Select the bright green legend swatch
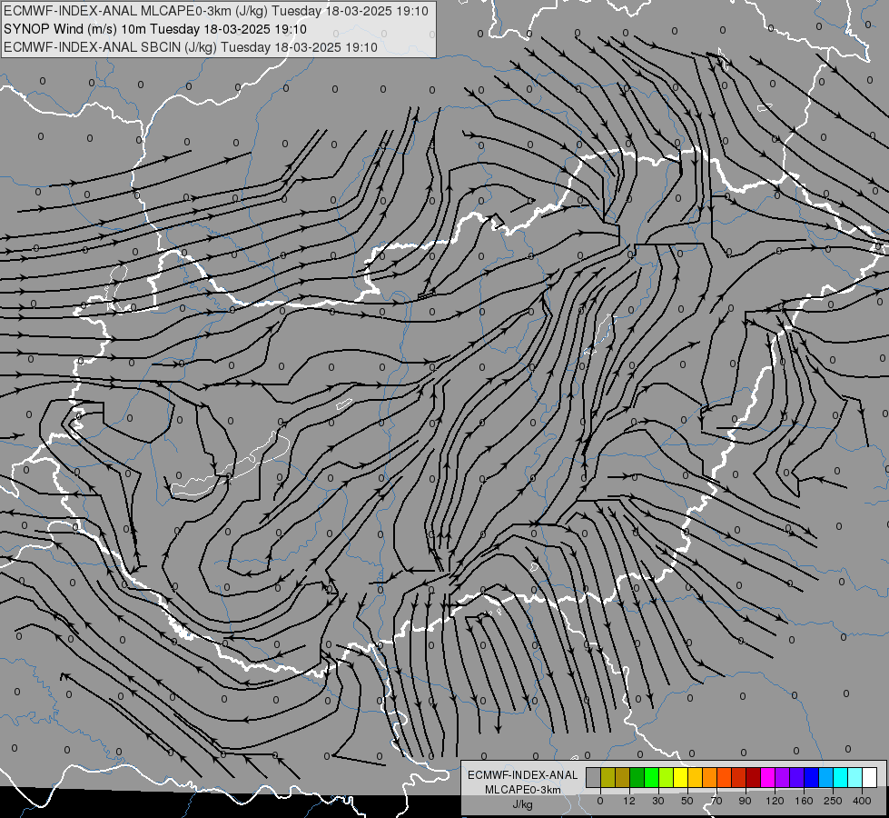 (x=651, y=777)
